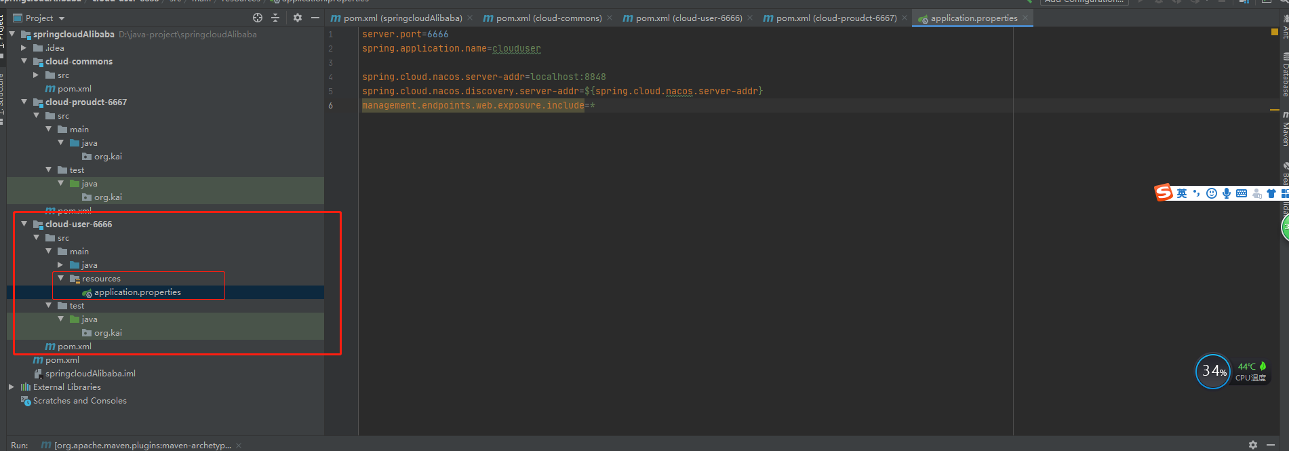Click the CPU 34% usage widget
Image resolution: width=1289 pixels, height=451 pixels.
point(1213,371)
